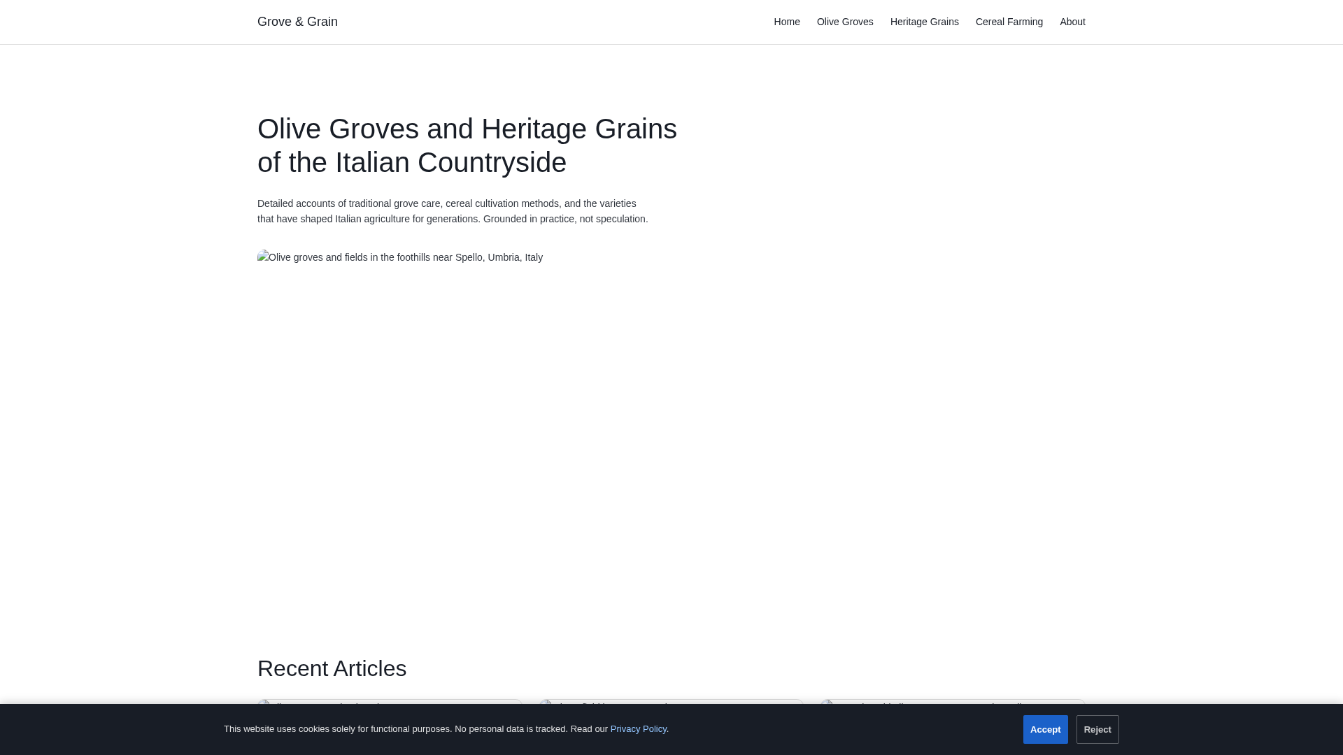1343x755 pixels.
Task: Accept cookies with the Accept button
Action: coord(1045,729)
